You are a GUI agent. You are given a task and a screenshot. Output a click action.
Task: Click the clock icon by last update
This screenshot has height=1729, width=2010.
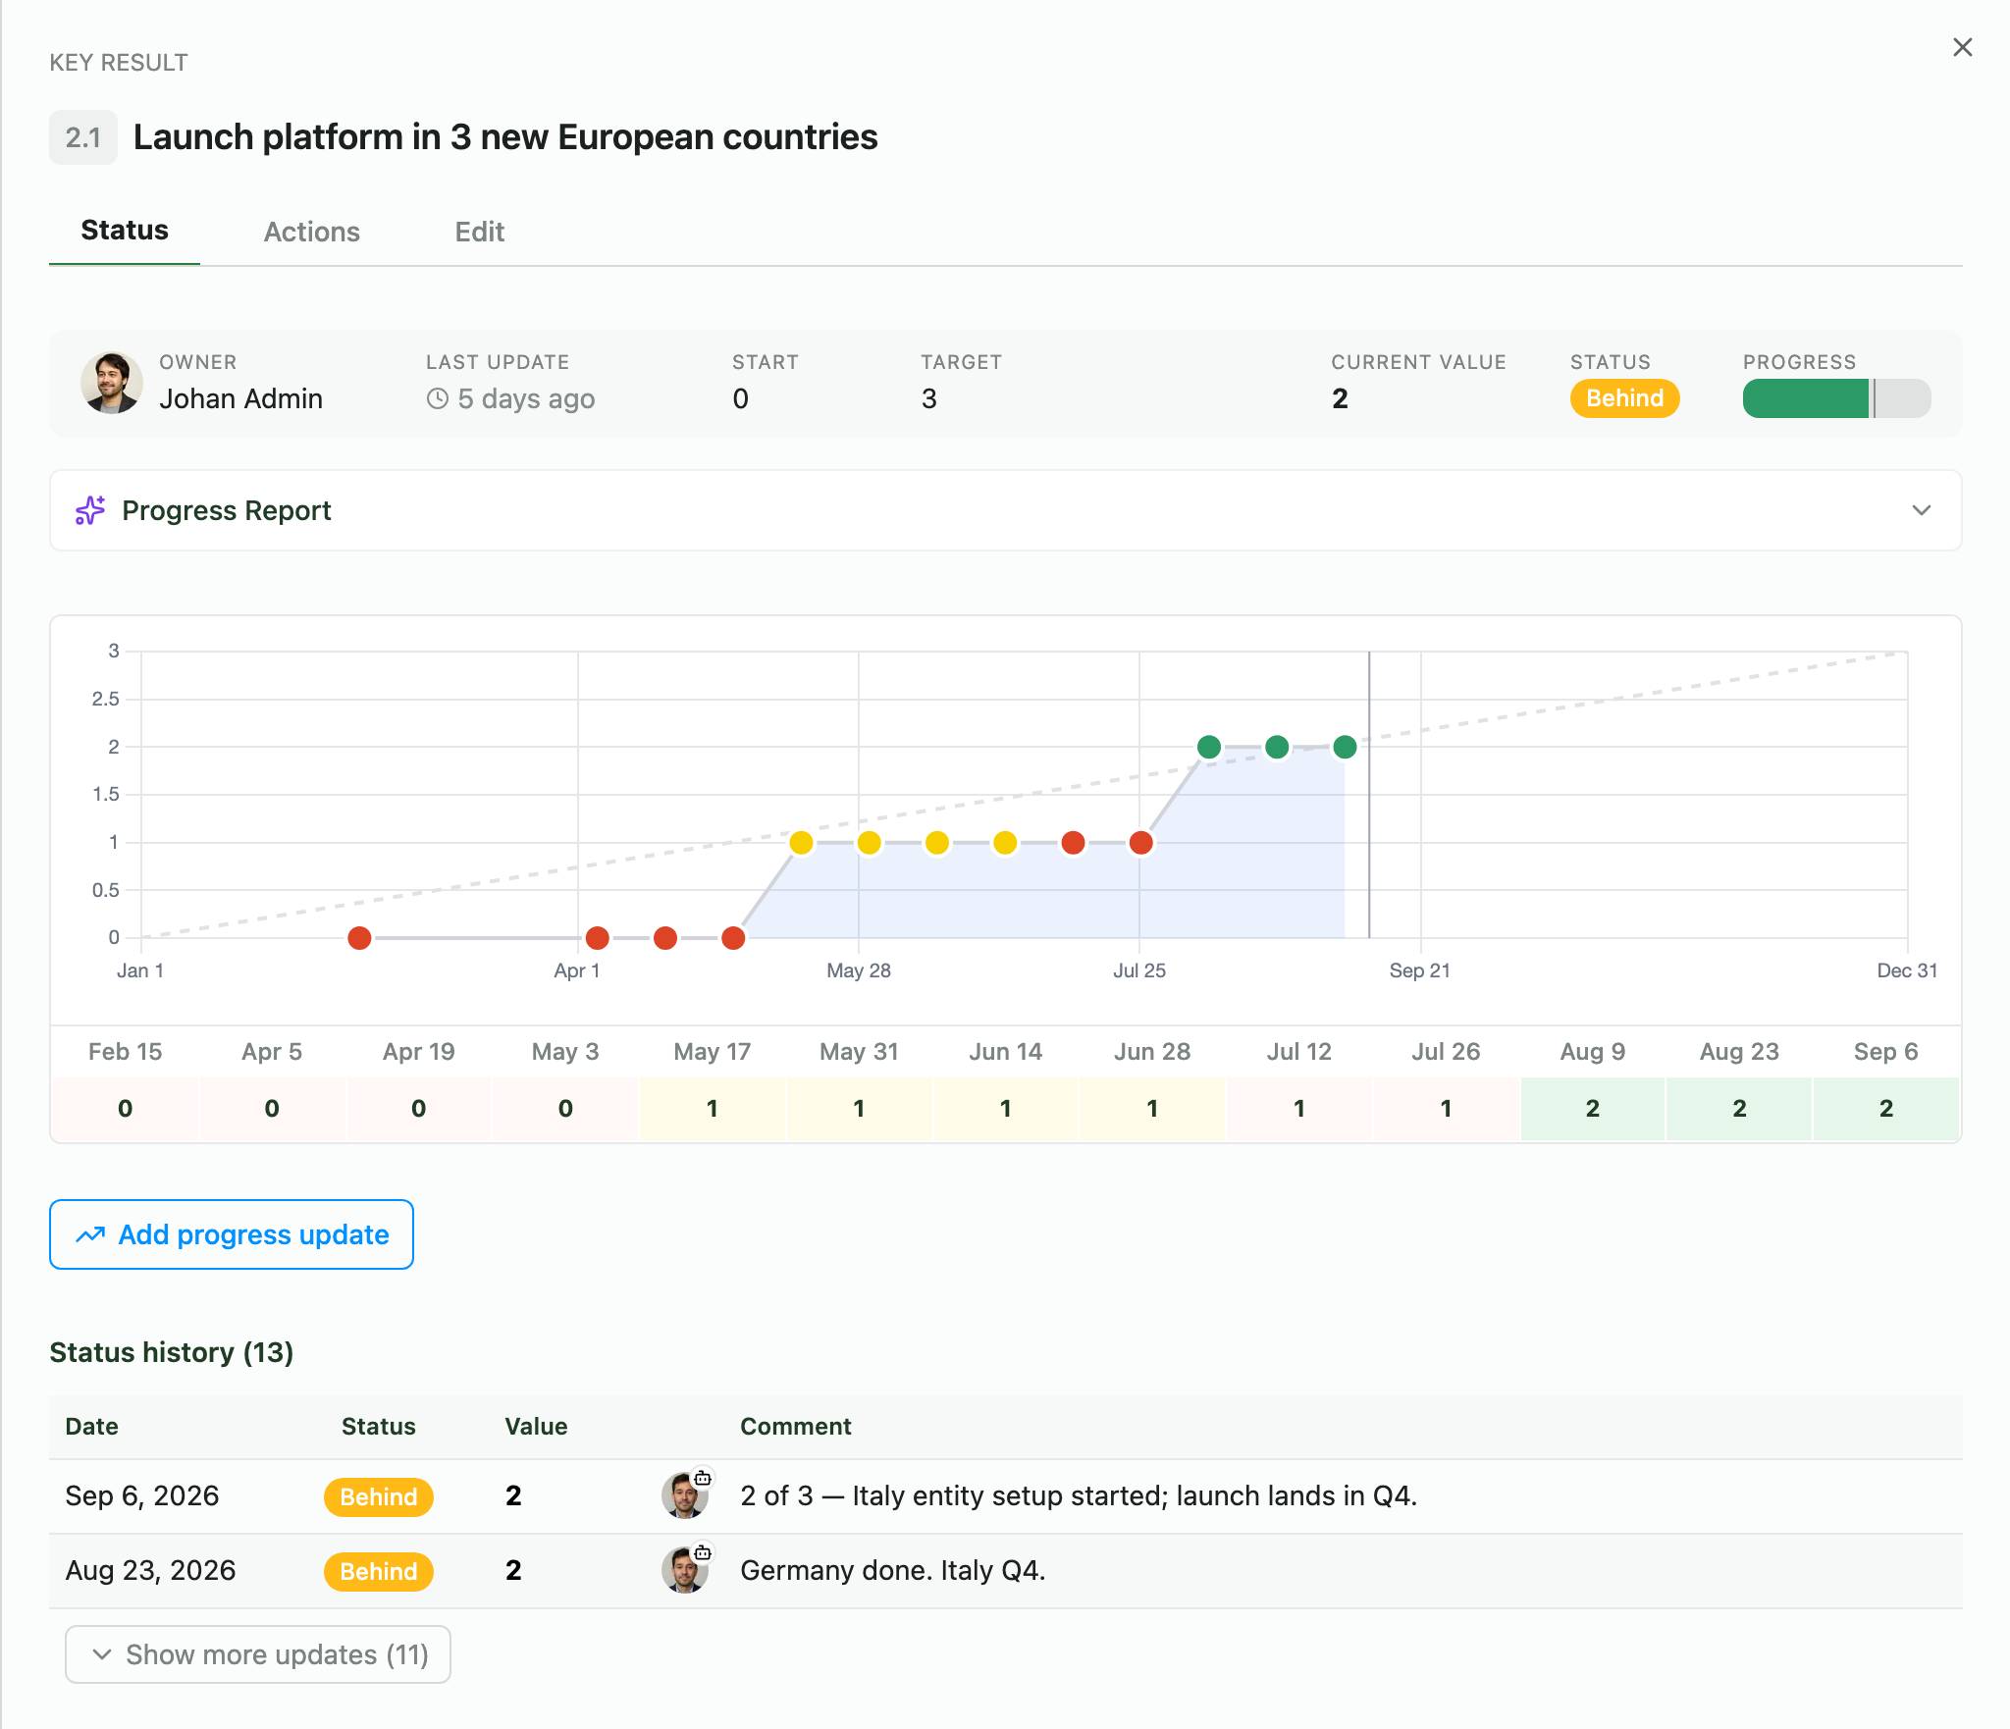(438, 398)
